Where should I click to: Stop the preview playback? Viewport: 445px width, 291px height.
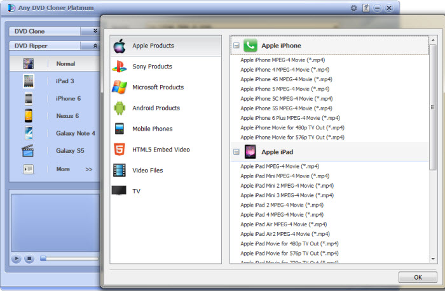point(29,259)
